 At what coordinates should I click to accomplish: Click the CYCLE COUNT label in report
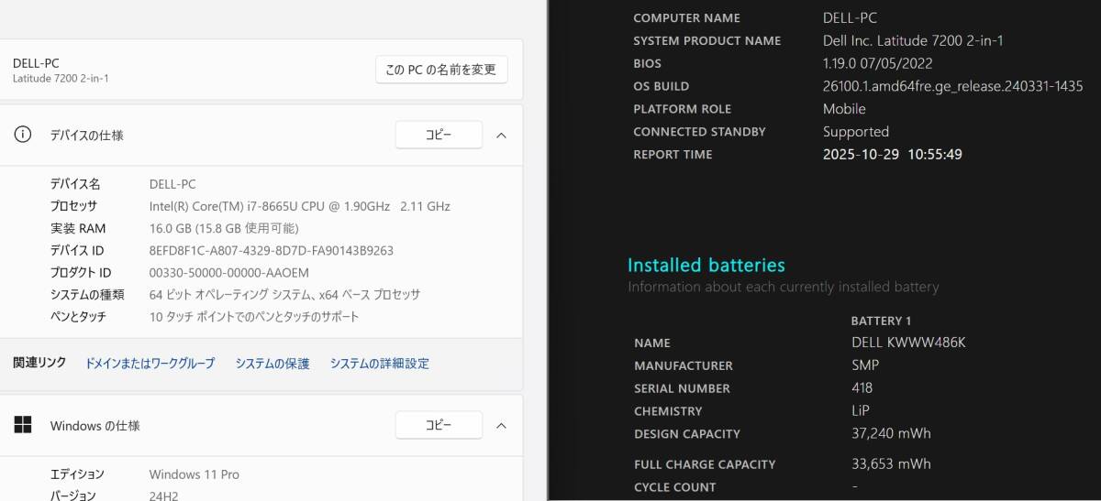click(x=674, y=487)
